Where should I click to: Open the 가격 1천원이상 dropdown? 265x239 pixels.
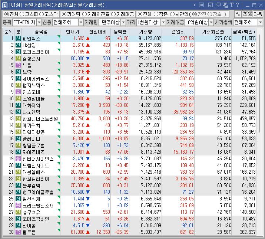click(163, 22)
